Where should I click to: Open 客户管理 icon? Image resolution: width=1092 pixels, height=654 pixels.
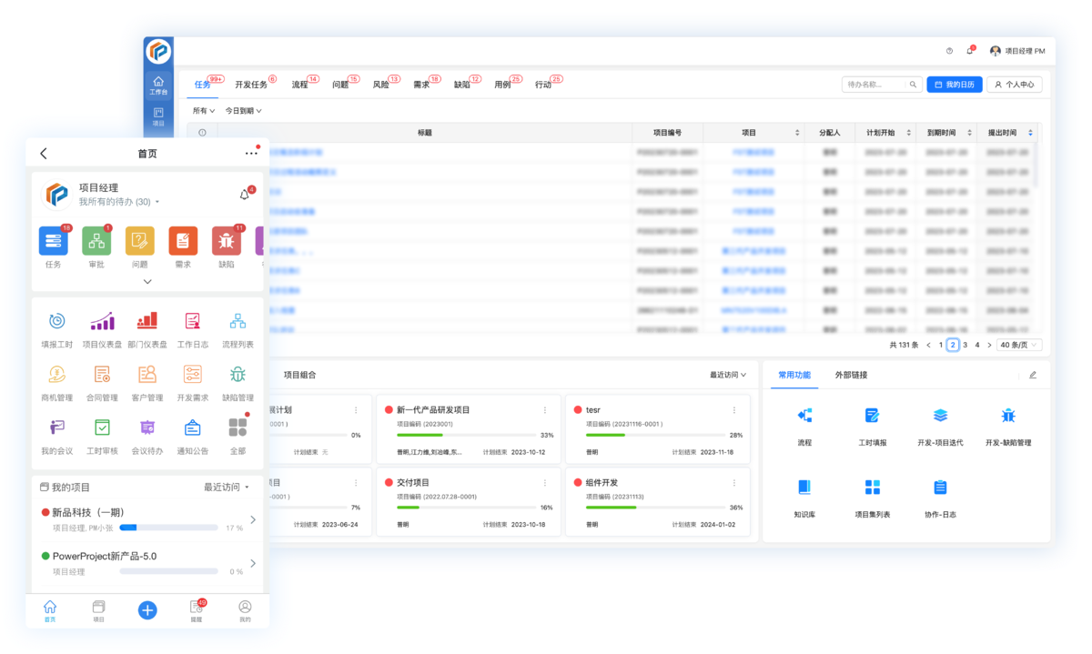tap(147, 374)
